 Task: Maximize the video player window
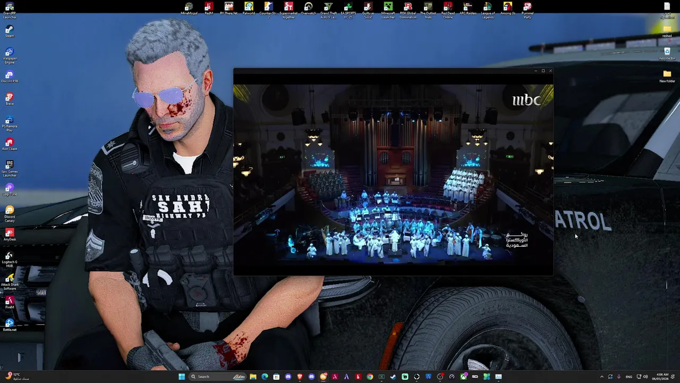pyautogui.click(x=543, y=71)
